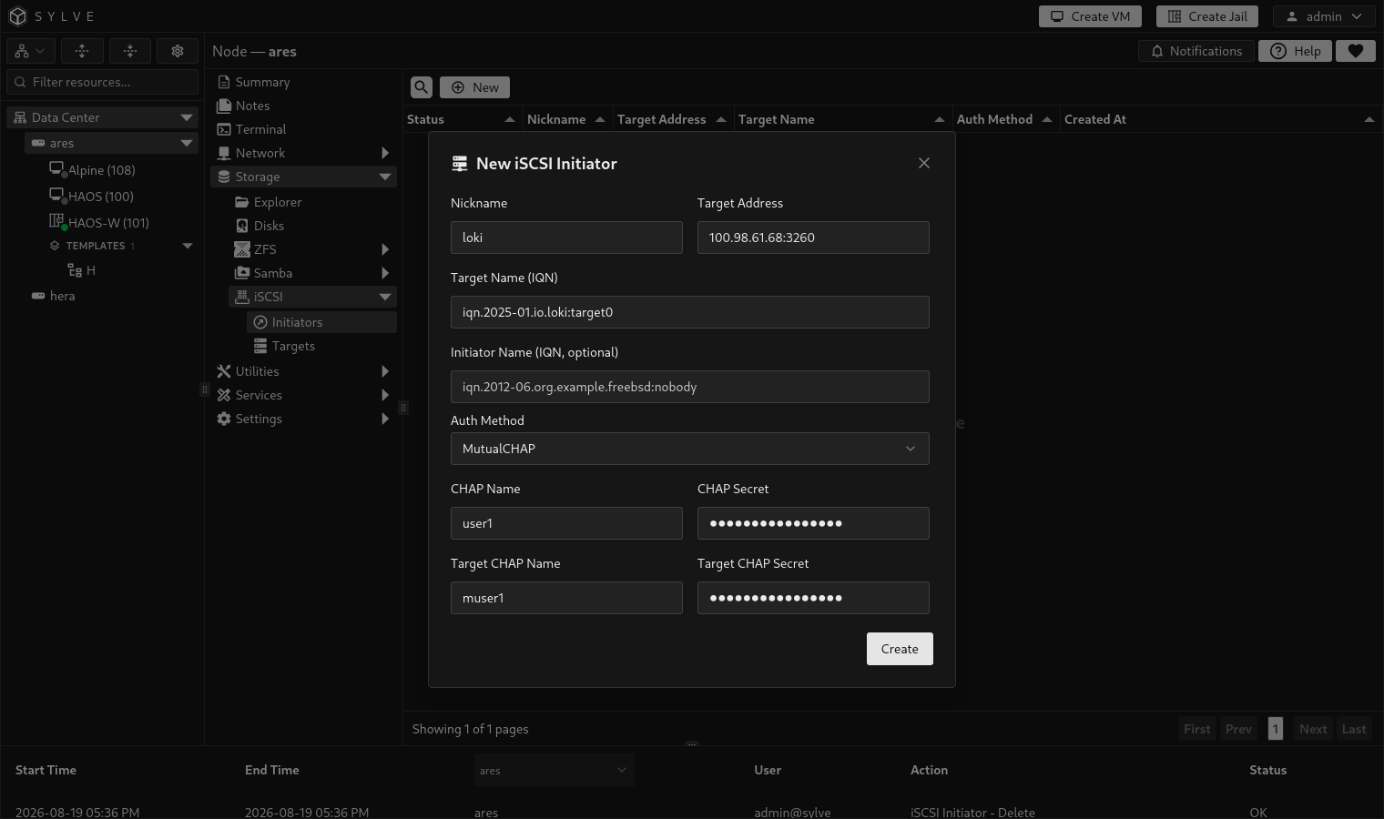Image resolution: width=1384 pixels, height=819 pixels.
Task: Click the collapse all tree icon
Action: point(130,52)
